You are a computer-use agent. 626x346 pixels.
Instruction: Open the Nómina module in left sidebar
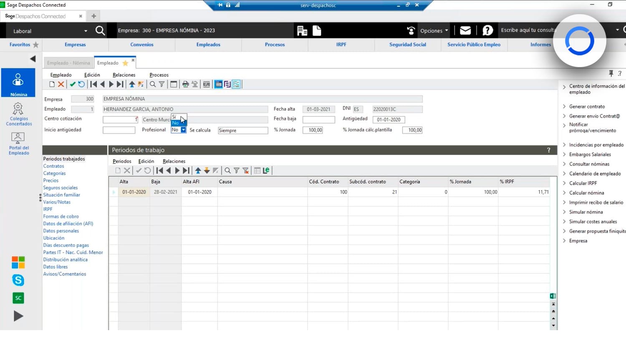tap(18, 83)
